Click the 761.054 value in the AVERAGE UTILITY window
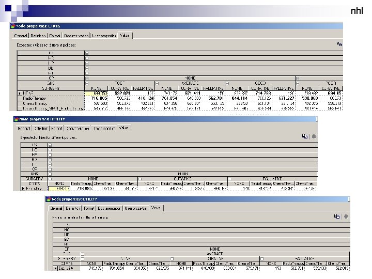The image size is (372, 279). coord(117,268)
